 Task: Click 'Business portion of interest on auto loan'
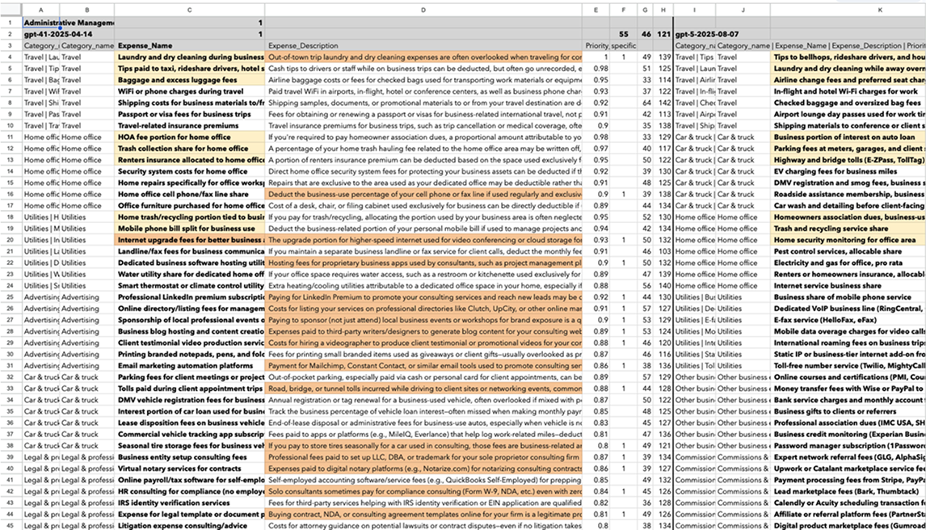pyautogui.click(x=848, y=137)
